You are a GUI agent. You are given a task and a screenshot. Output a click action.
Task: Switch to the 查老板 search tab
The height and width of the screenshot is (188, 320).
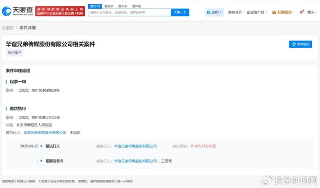(109, 6)
